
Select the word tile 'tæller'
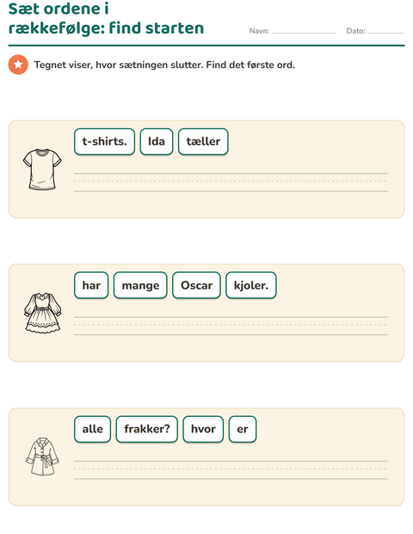click(203, 141)
